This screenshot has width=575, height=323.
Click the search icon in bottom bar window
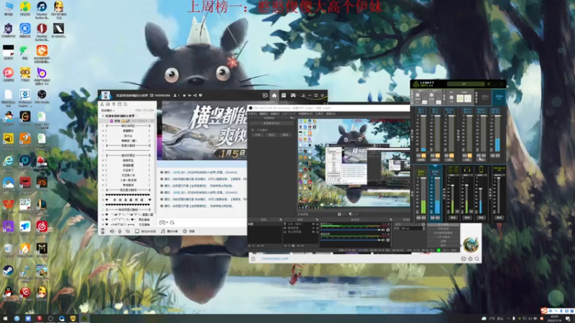477,259
